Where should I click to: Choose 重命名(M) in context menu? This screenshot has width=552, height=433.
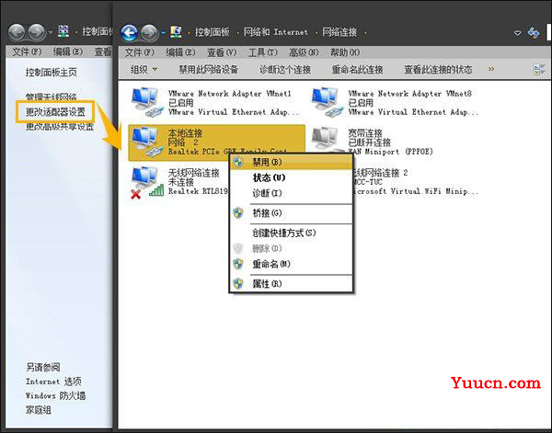[x=291, y=264]
